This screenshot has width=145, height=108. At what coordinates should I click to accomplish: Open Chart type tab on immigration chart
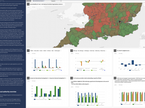[34, 81]
